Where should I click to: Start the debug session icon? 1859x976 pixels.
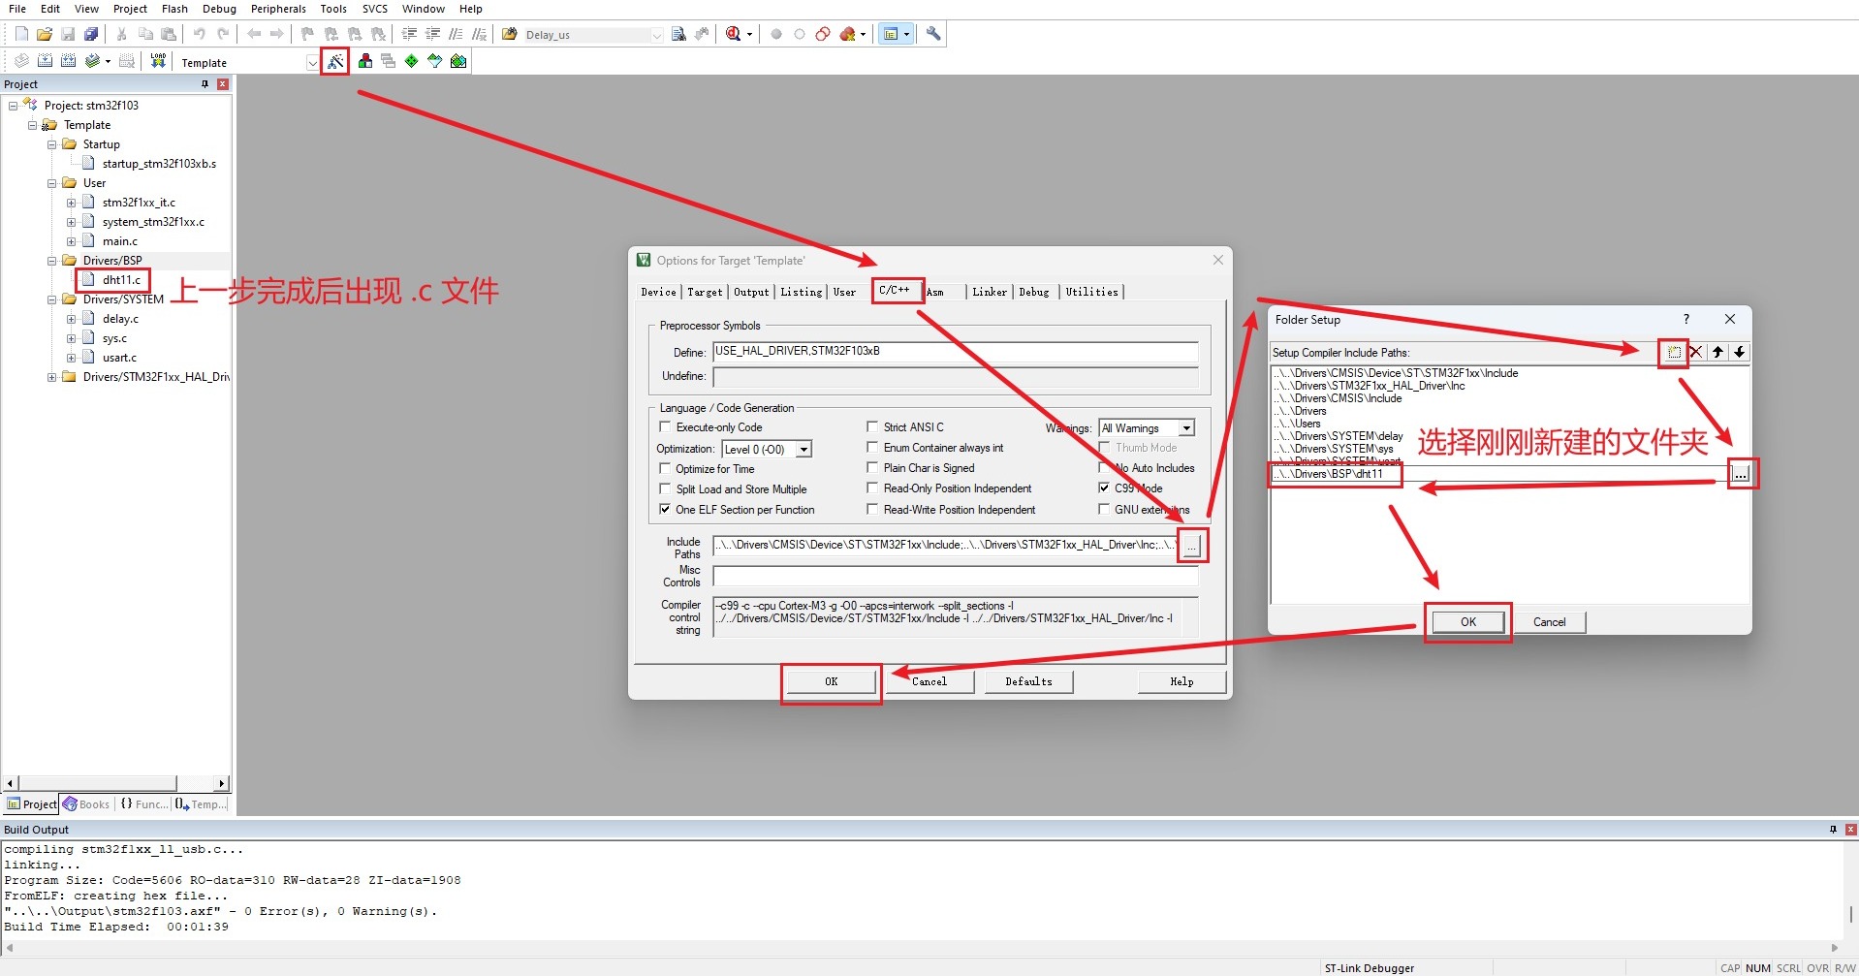734,34
